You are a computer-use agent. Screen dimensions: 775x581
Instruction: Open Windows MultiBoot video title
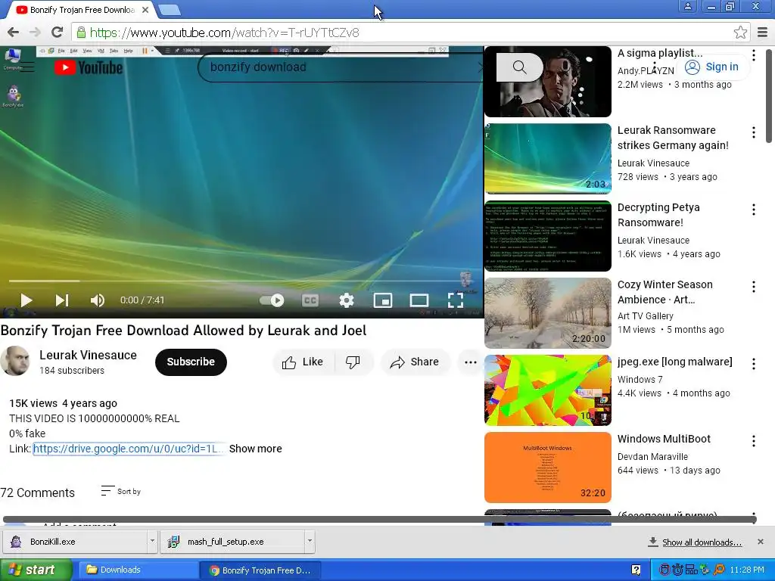click(664, 439)
